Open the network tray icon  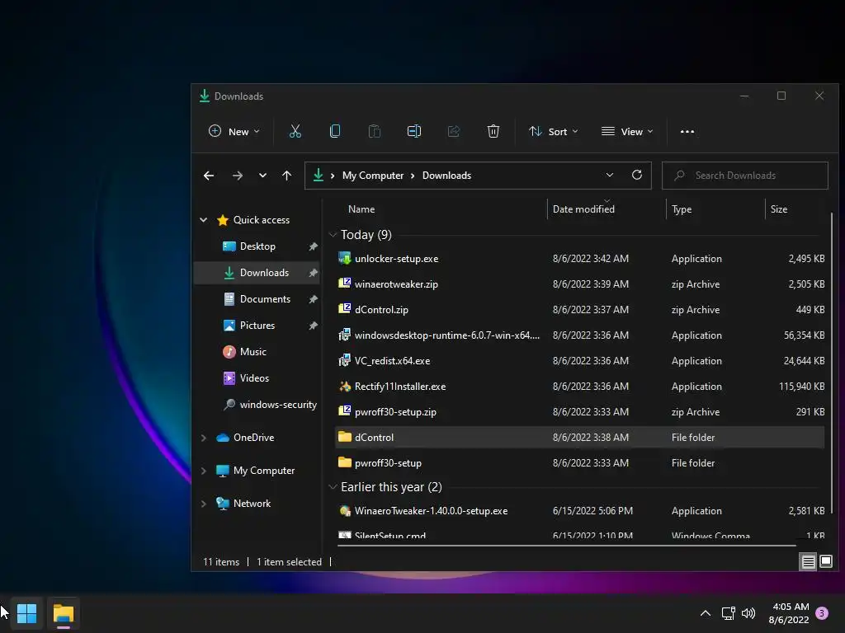[728, 613]
